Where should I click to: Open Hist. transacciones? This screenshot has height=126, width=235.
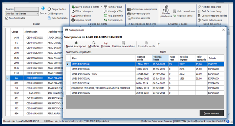[x=184, y=11]
